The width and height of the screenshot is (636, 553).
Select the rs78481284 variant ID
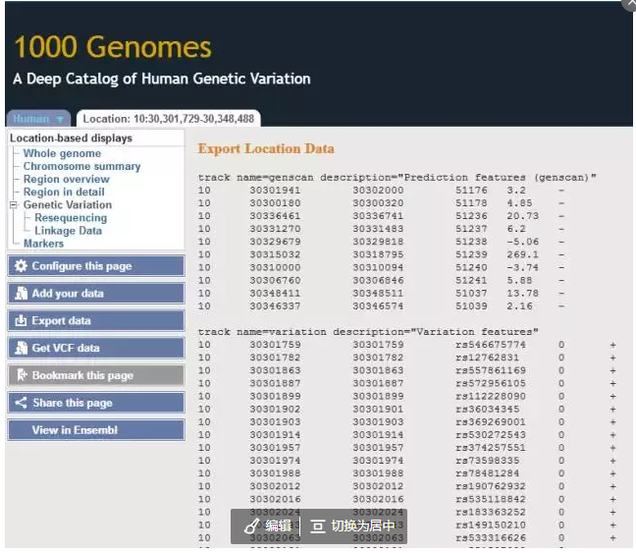point(487,473)
